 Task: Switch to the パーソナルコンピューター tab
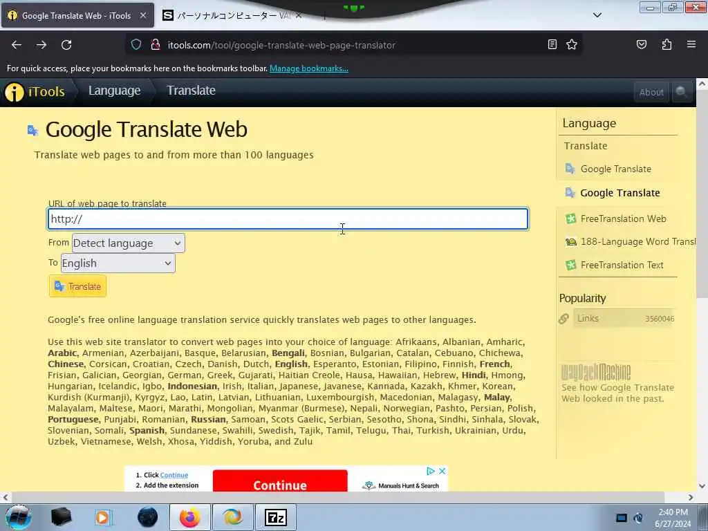[x=232, y=15]
